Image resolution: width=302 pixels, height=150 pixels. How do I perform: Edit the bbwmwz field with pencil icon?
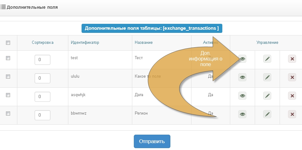(267, 114)
